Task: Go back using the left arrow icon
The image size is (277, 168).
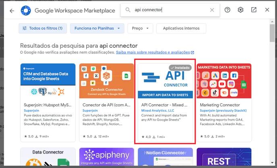Action: (x=12, y=11)
